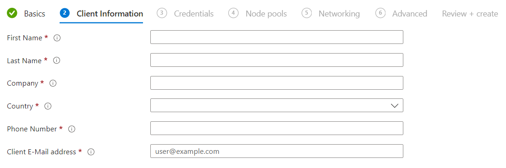Image resolution: width=506 pixels, height=168 pixels.
Task: Click the step 3 circle for Credentials
Action: pos(162,13)
